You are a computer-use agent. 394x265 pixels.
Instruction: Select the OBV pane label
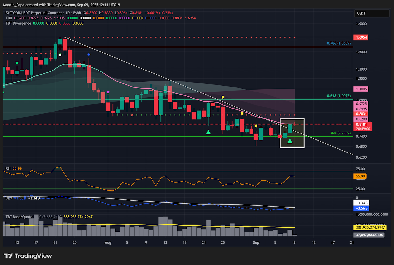(x=9, y=198)
